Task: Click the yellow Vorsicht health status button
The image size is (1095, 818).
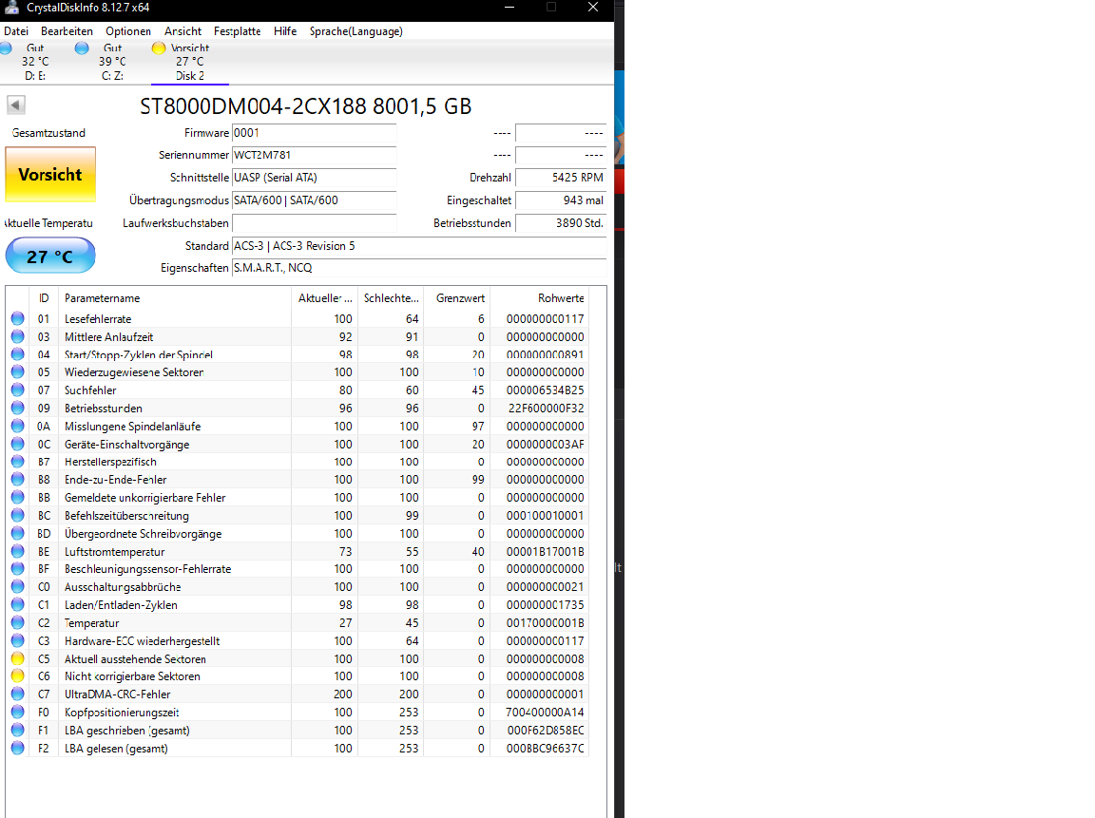Action: point(50,175)
